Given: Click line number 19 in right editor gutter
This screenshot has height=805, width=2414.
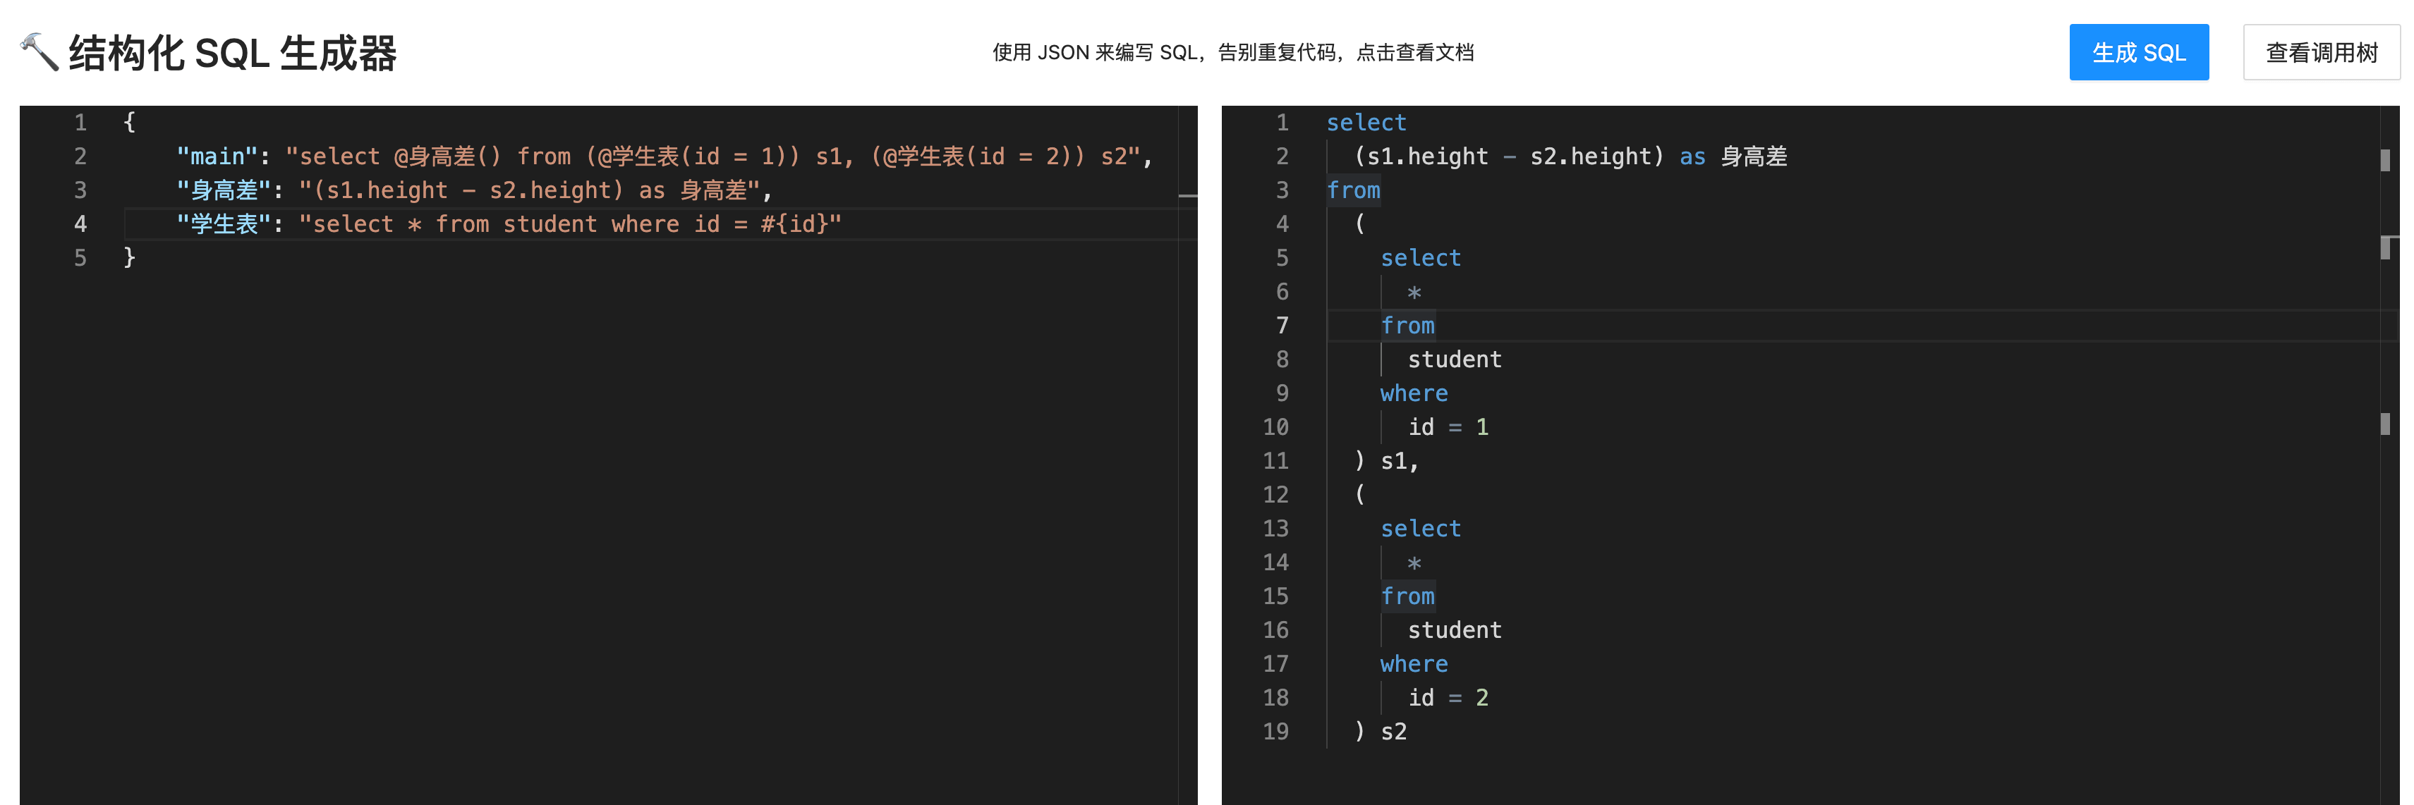Looking at the screenshot, I should (x=1275, y=731).
